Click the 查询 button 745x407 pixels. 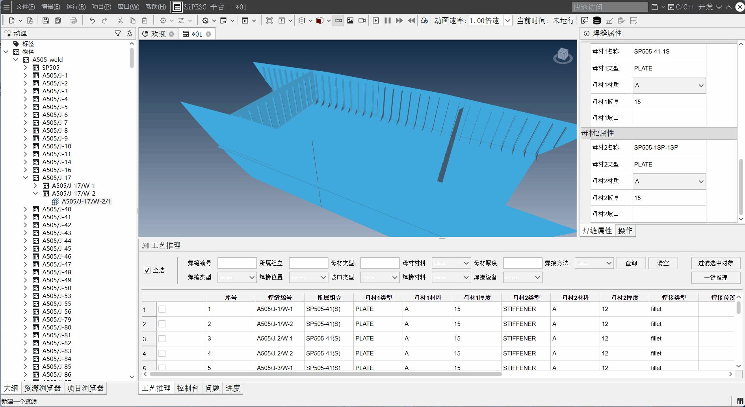click(631, 263)
